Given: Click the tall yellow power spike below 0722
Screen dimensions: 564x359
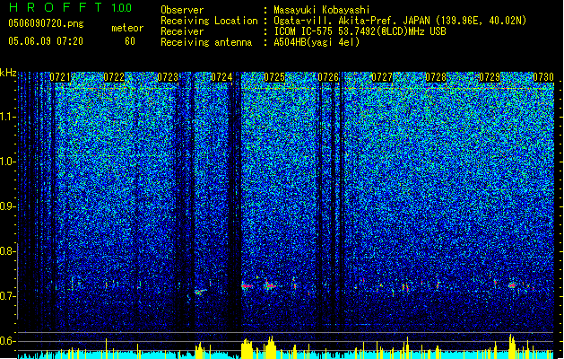Looking at the screenshot, I should coord(106,348).
